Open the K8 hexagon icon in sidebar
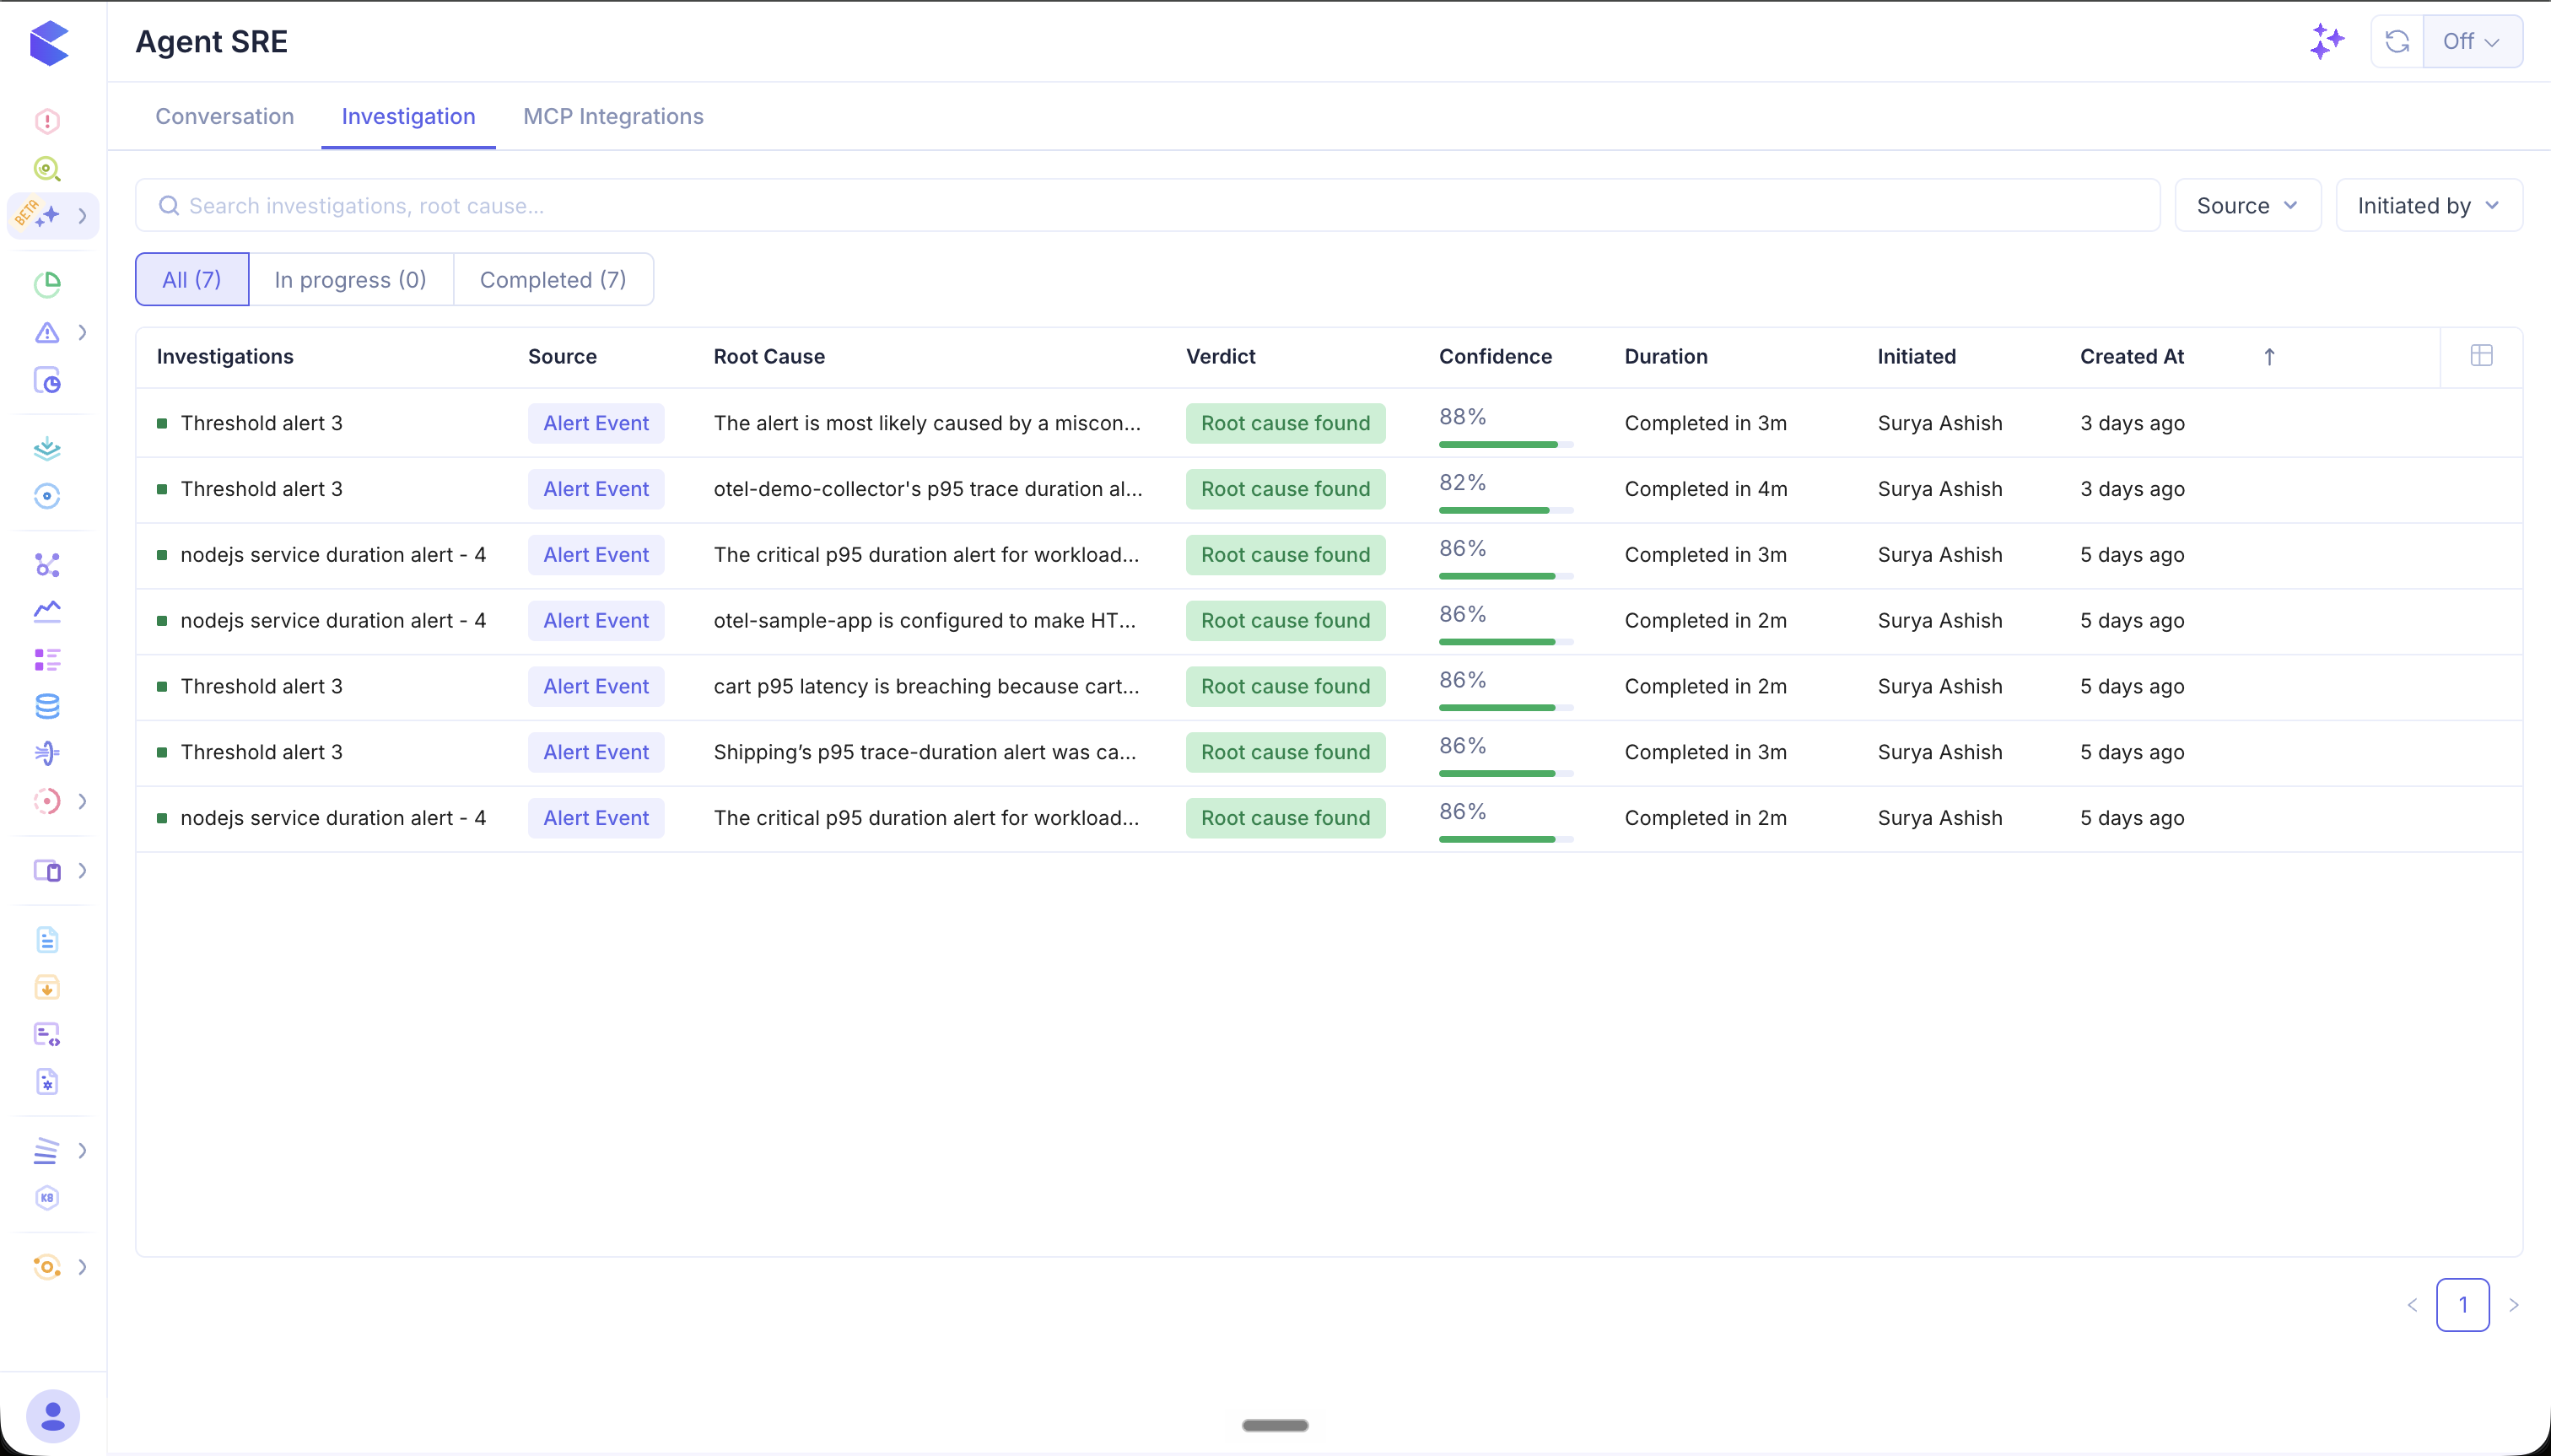 (47, 1198)
